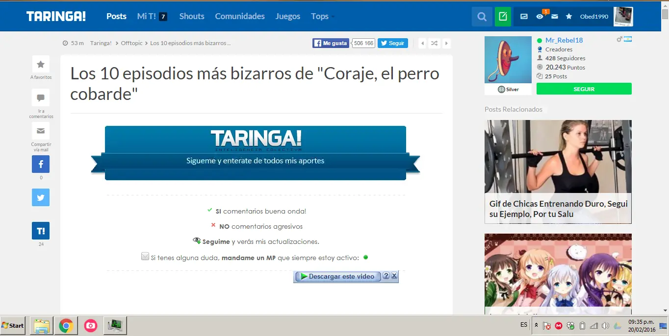Screen dimensions: 669x336
Task: Add post to favorites with sidebar star
Action: (x=41, y=64)
